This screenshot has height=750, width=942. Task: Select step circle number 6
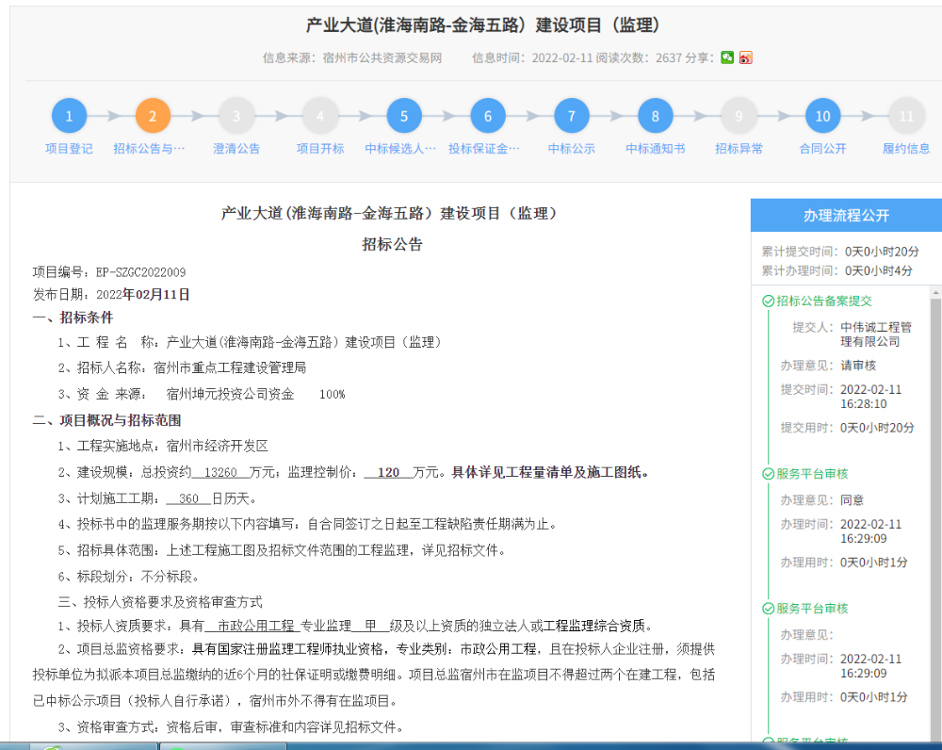click(488, 116)
